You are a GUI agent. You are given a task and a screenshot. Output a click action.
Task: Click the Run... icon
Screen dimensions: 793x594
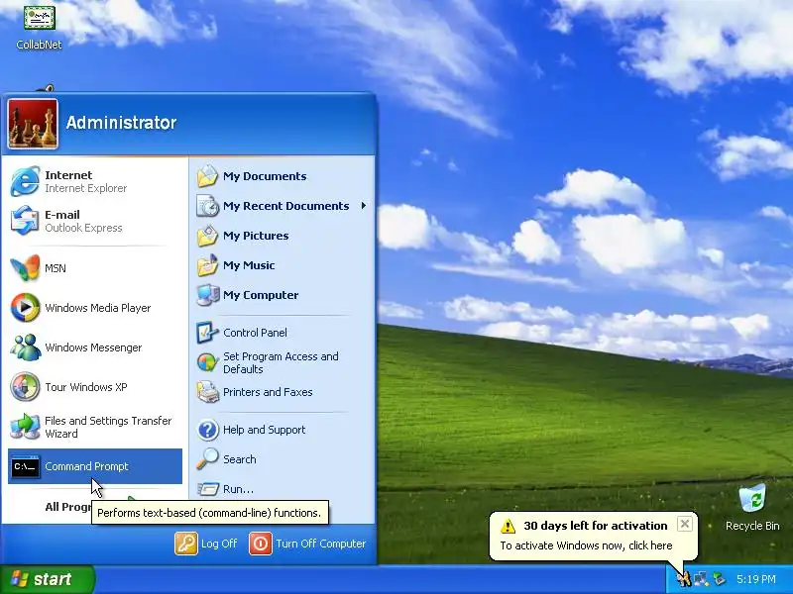(207, 489)
